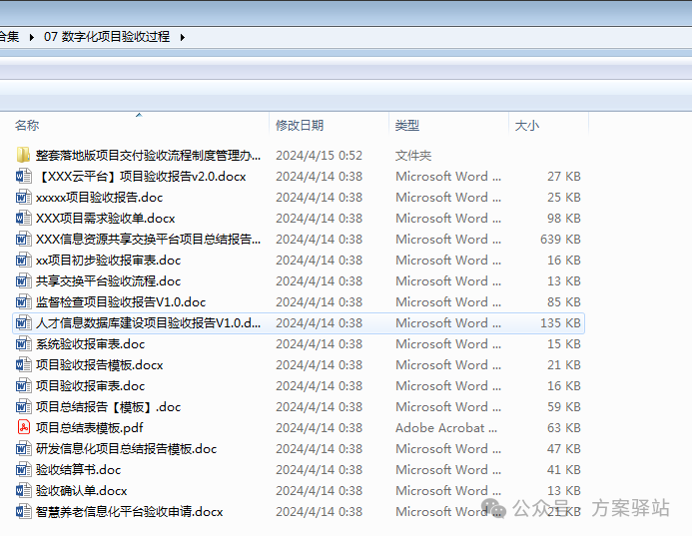Select file XXX信息资源共享交换平台项目总结报告...
This screenshot has width=692, height=536.
coord(148,240)
